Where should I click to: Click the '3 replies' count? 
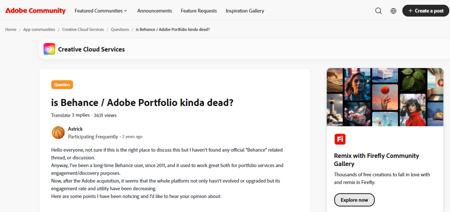(x=81, y=115)
